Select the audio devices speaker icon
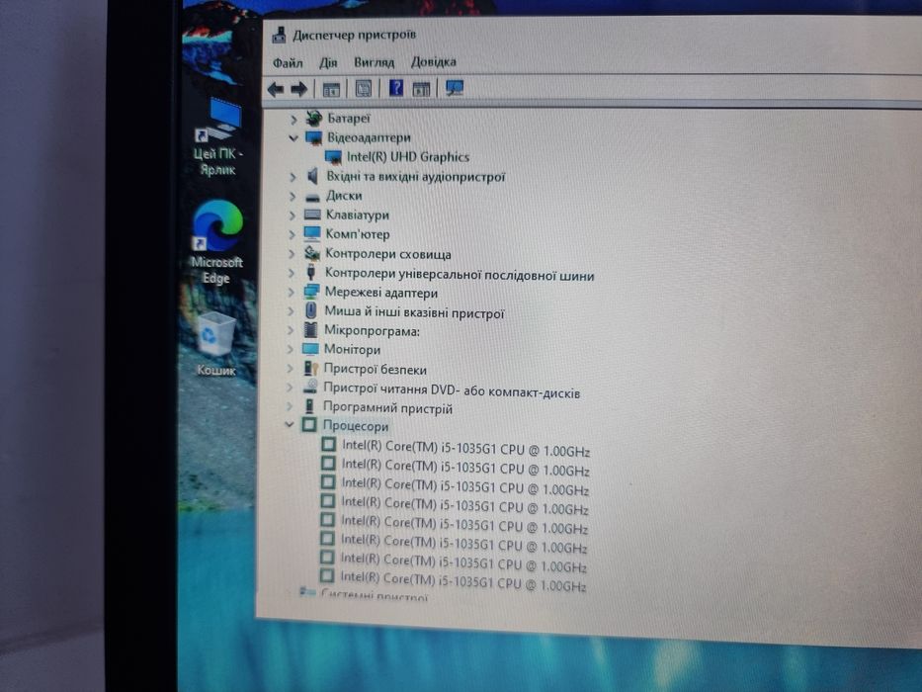922x692 pixels. tap(313, 176)
